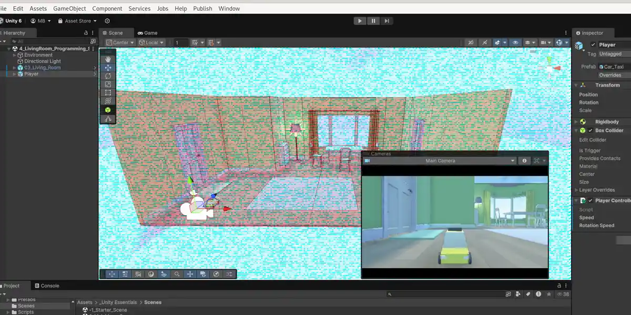Select the Hand view tool

click(108, 59)
